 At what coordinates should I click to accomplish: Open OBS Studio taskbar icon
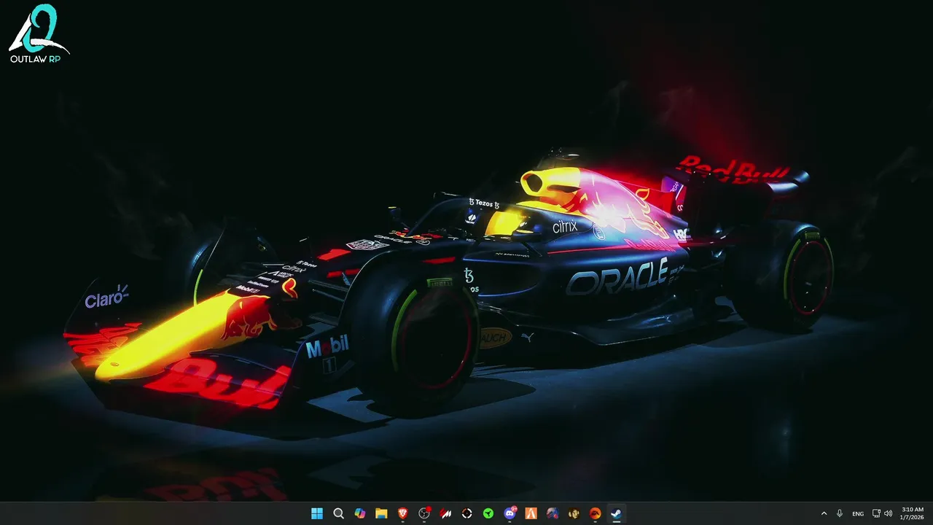(x=424, y=513)
